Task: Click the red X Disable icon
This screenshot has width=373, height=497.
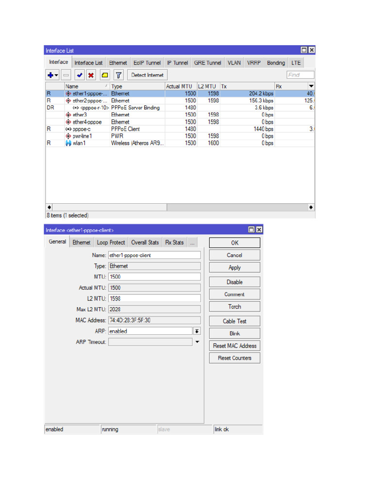Action: 91,75
